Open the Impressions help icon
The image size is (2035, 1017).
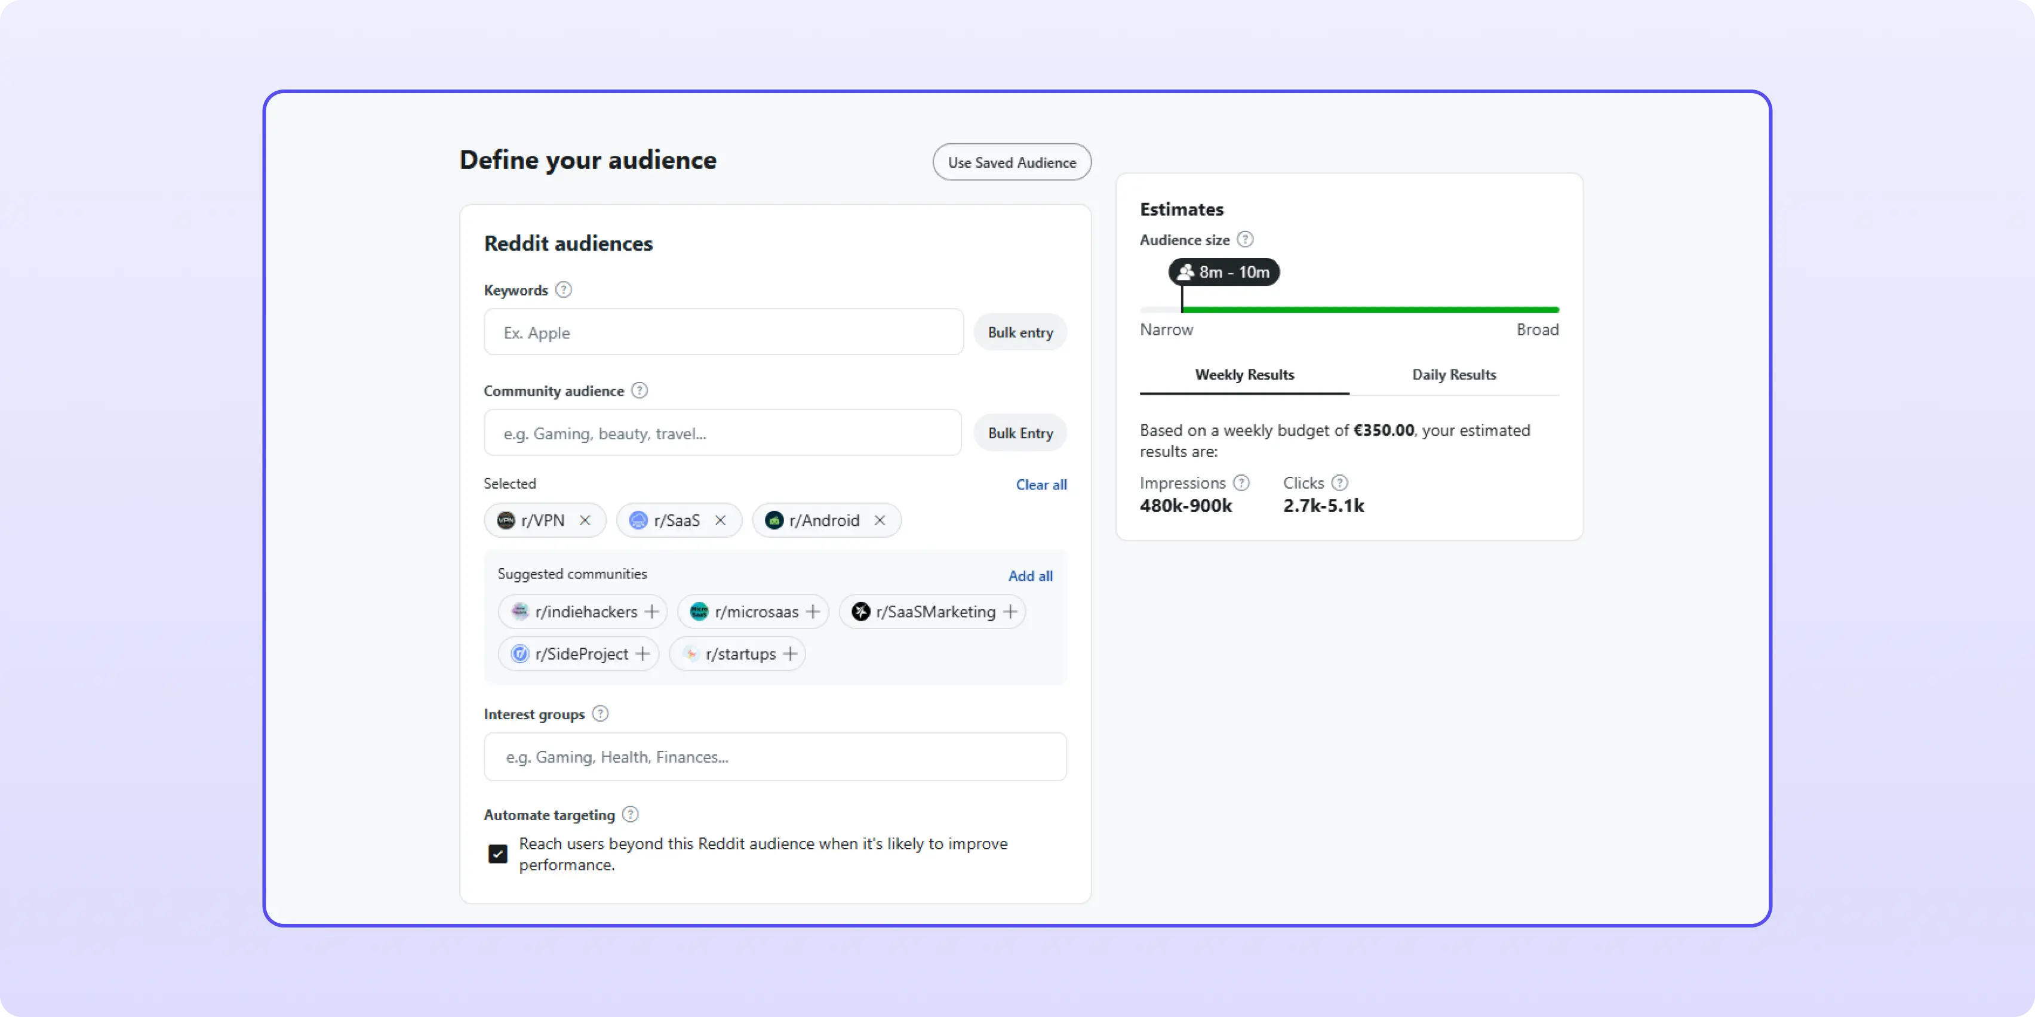point(1242,482)
